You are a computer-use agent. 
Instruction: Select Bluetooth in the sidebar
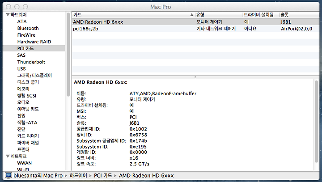[28, 28]
